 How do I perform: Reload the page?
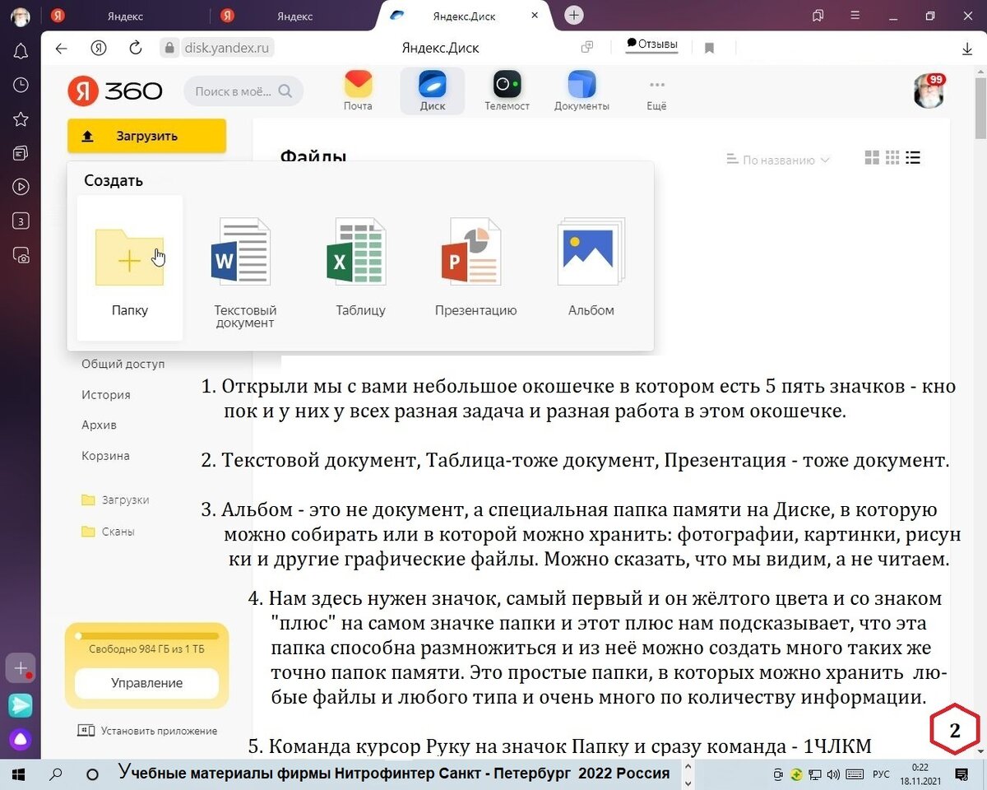click(x=136, y=48)
